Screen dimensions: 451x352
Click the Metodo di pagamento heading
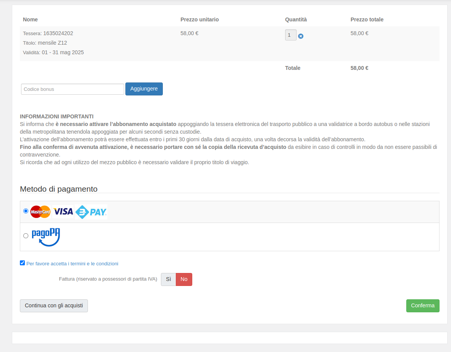58,189
